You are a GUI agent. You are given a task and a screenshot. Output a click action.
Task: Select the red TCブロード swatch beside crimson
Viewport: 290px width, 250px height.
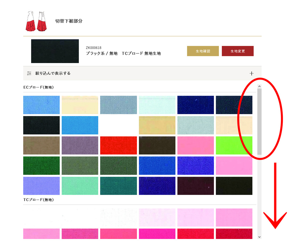(195, 234)
